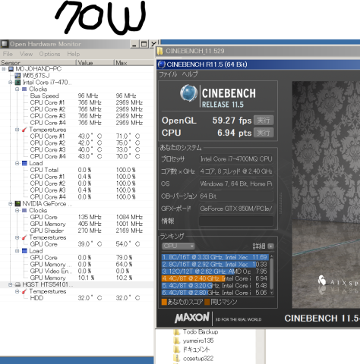
Task: Click the Open Hardware Monitor title icon
Action: [5, 44]
